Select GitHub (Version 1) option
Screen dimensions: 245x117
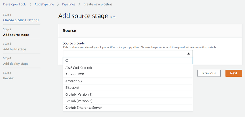(79, 94)
